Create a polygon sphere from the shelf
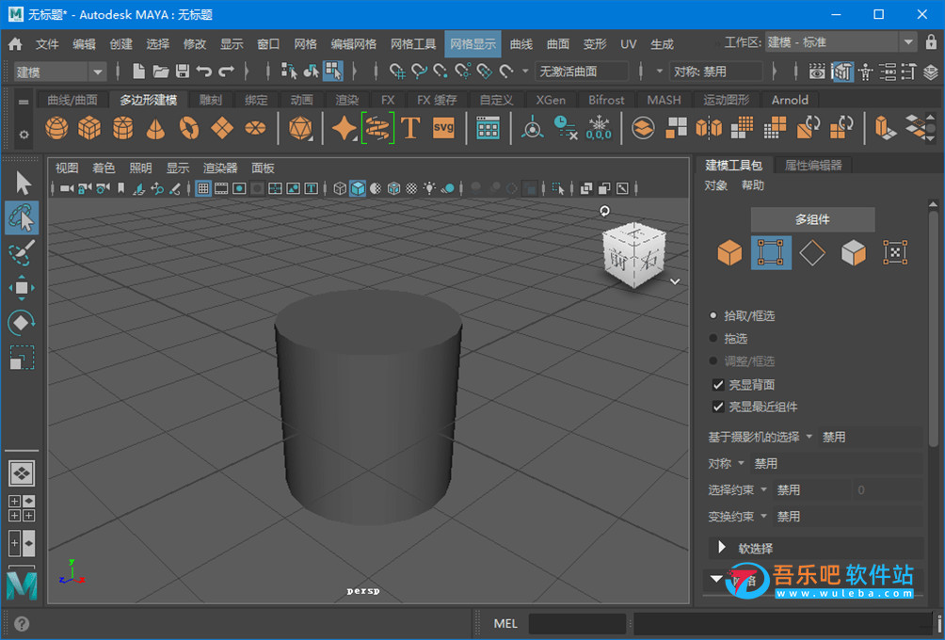The width and height of the screenshot is (945, 640). pos(56,128)
